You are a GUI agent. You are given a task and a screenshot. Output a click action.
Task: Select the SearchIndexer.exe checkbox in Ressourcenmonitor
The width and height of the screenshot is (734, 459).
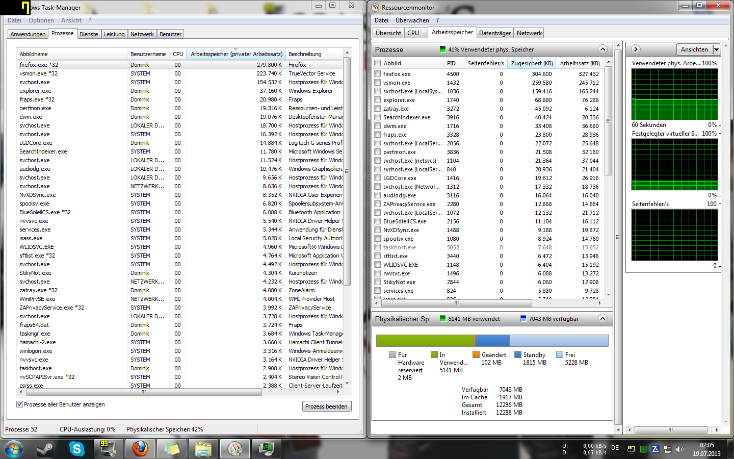(x=378, y=117)
